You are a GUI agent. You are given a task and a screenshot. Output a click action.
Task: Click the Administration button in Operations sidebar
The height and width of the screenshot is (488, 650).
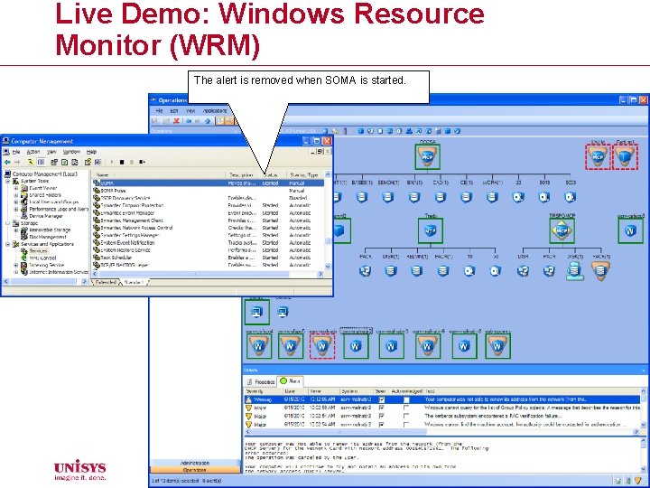(195, 463)
